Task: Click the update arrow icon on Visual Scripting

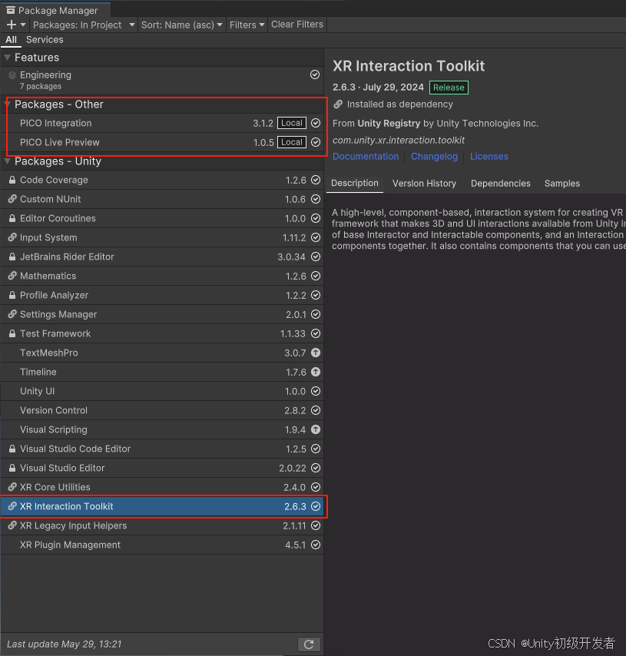Action: [x=316, y=429]
